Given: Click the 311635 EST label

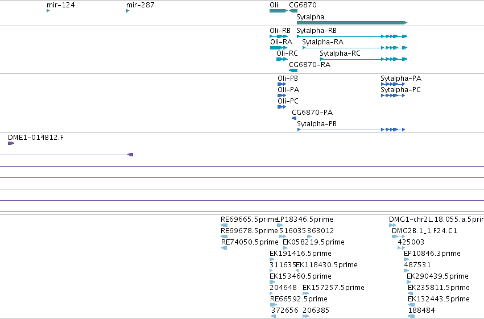Looking at the screenshot, I should point(283,265).
